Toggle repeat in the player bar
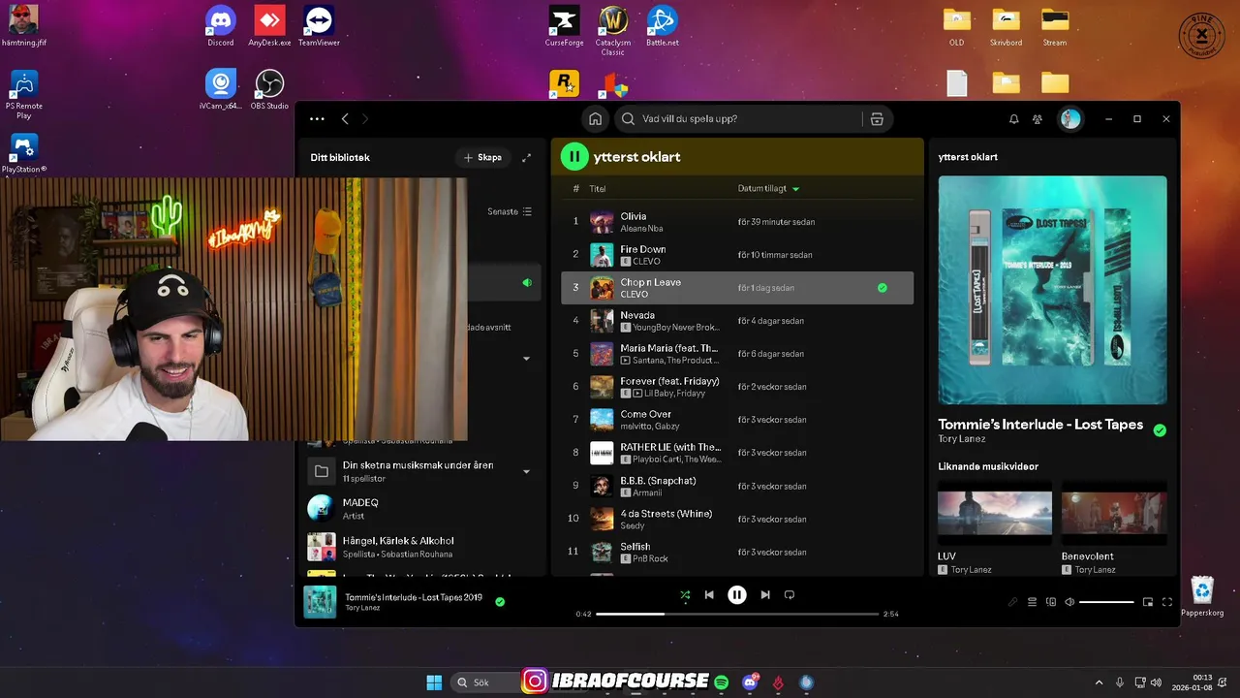1240x698 pixels. (x=789, y=594)
